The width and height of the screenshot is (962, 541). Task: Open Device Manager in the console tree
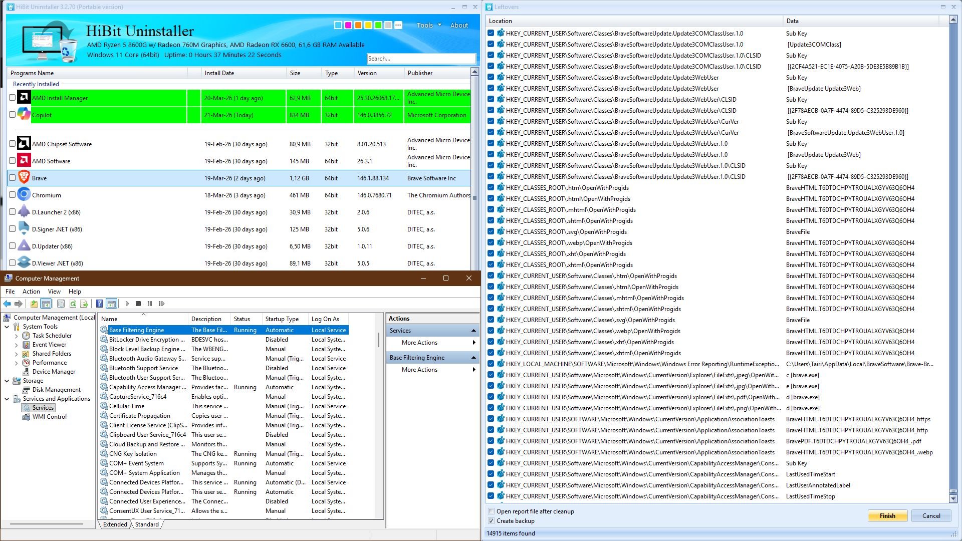54,372
